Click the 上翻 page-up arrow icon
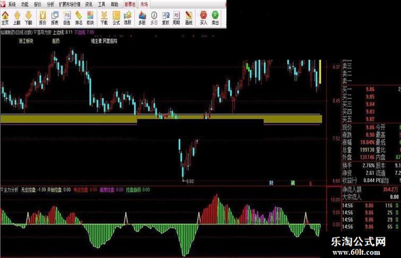Screen dimensions: 401x258 click(x=17, y=18)
